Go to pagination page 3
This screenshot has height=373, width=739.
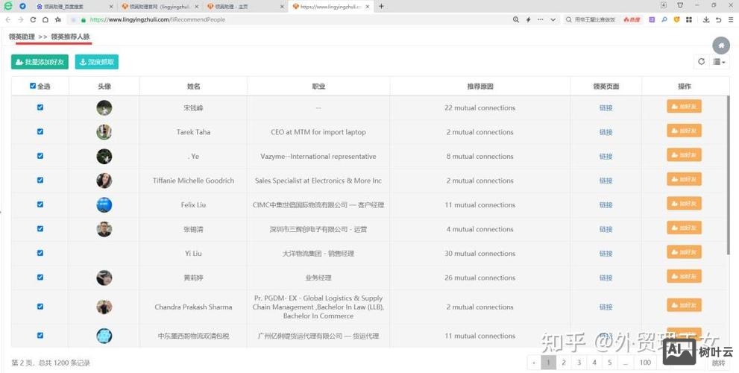pyautogui.click(x=579, y=363)
